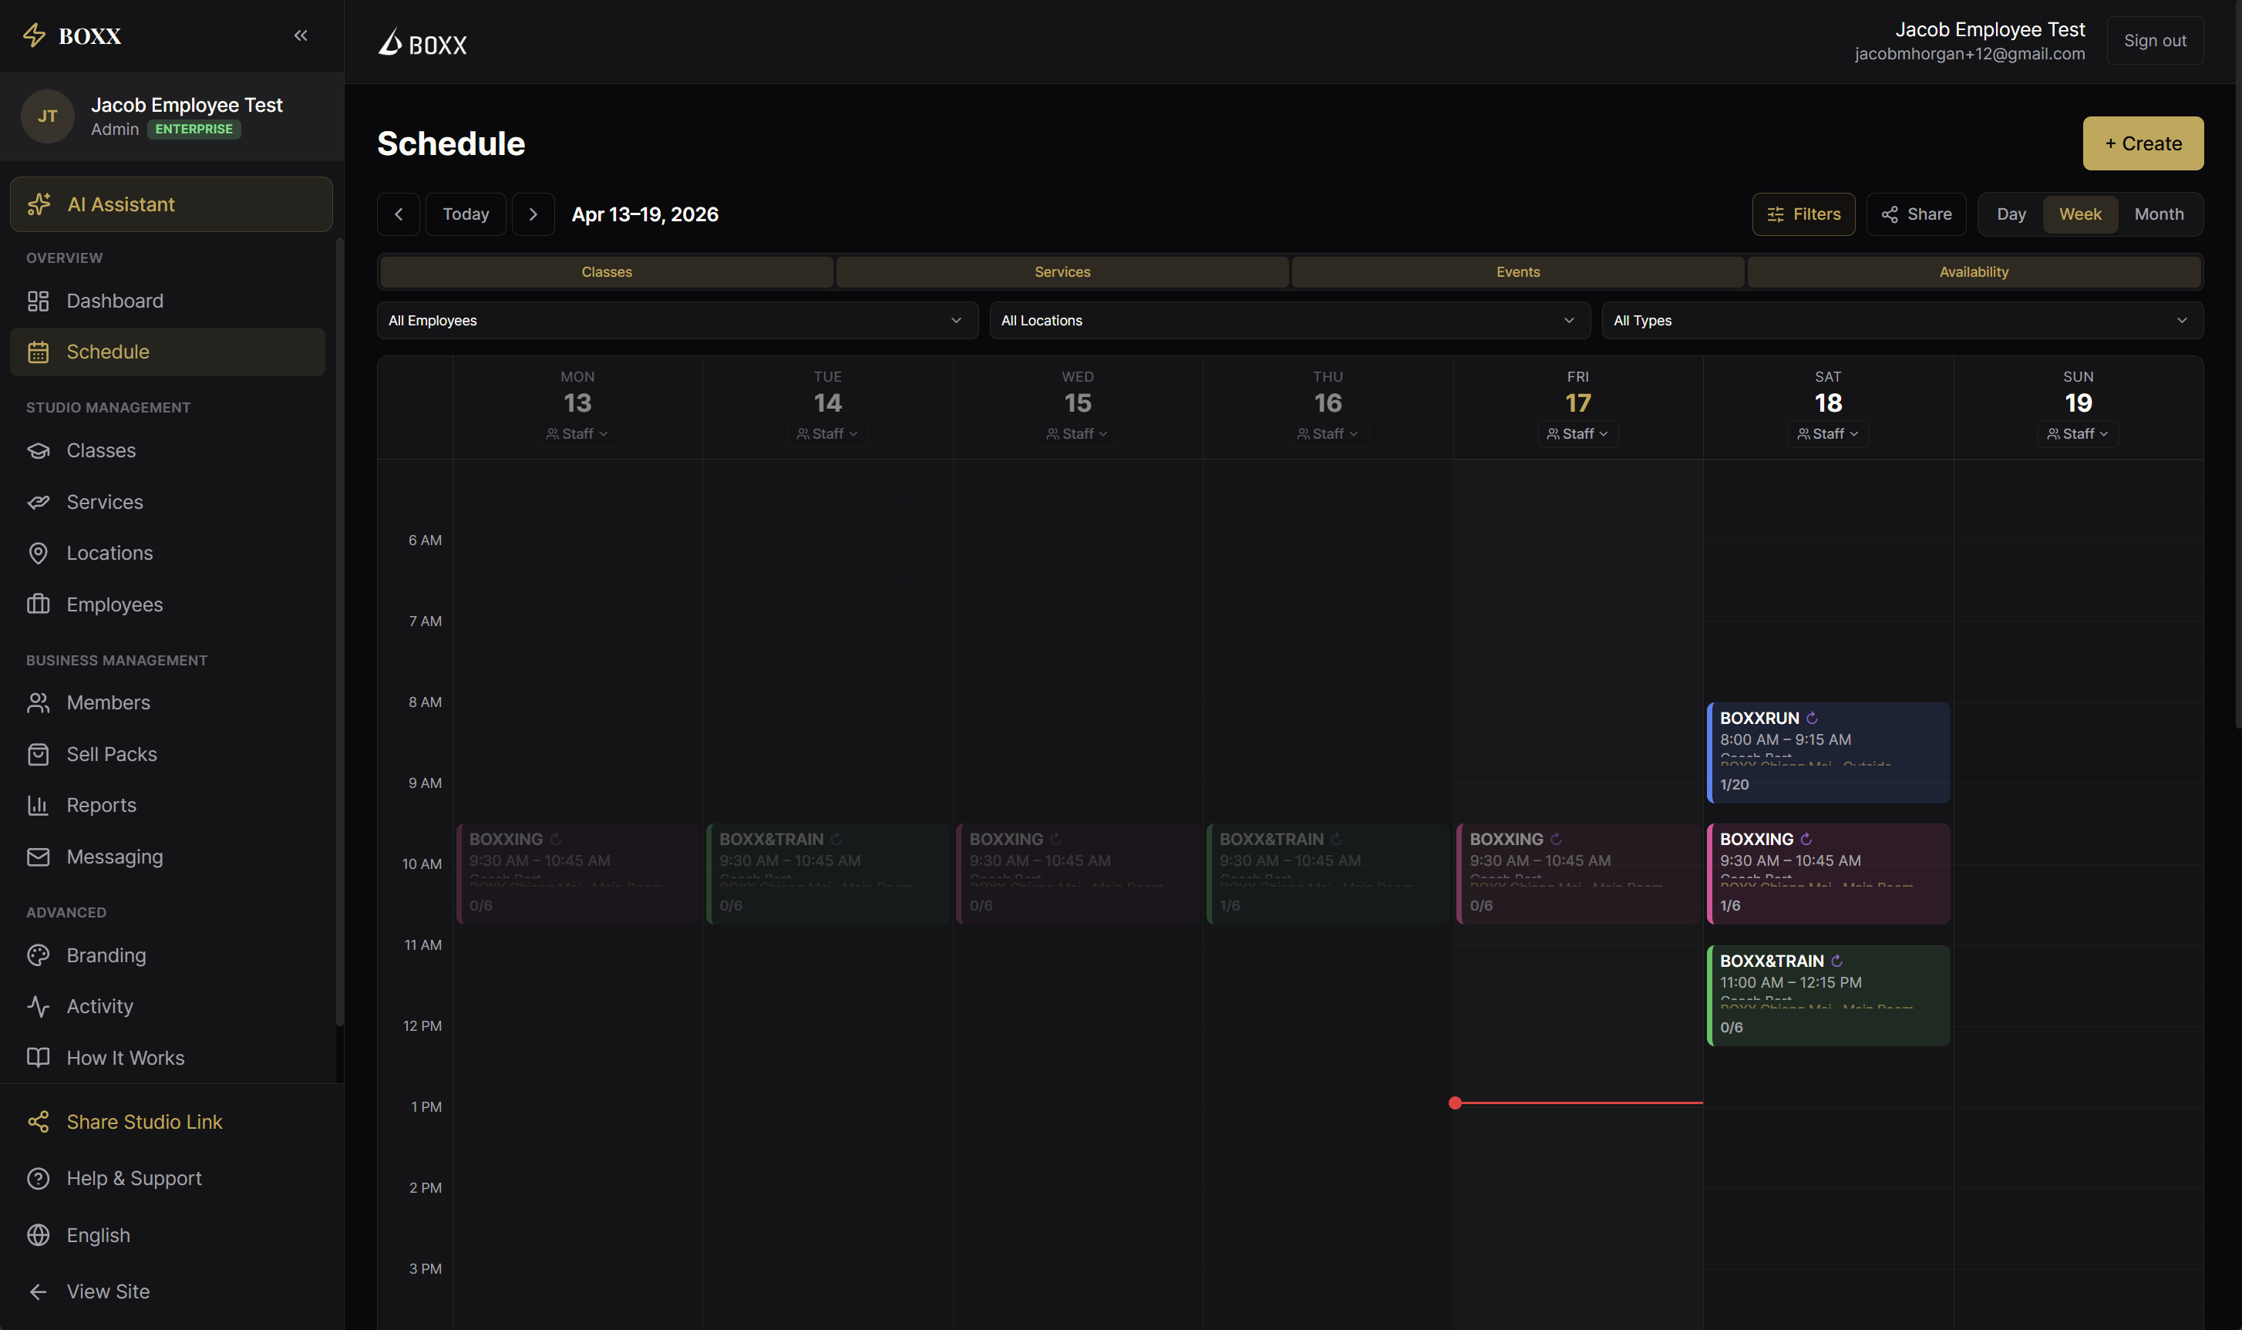
Task: Click the Apr 13–19, 2026 date range
Action: 645,214
